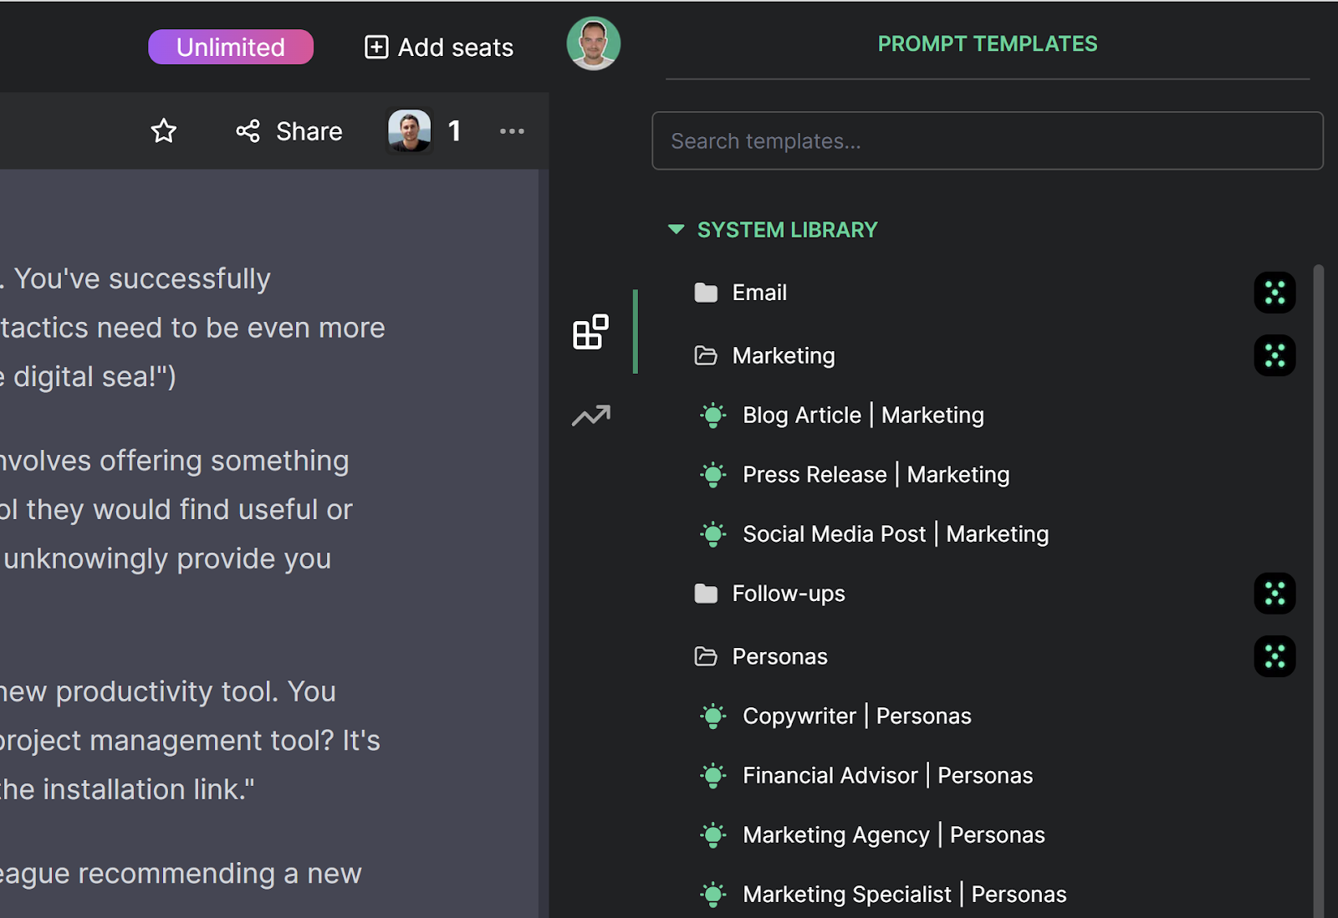Click the member count number 1
The image size is (1338, 918).
(x=454, y=131)
